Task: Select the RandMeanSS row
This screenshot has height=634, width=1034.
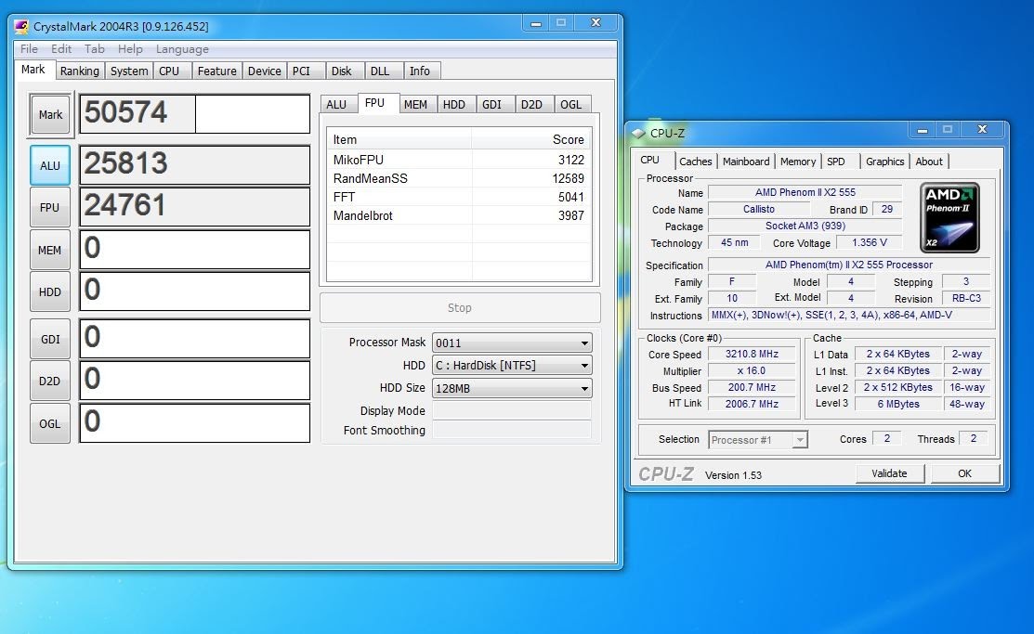Action: (459, 178)
